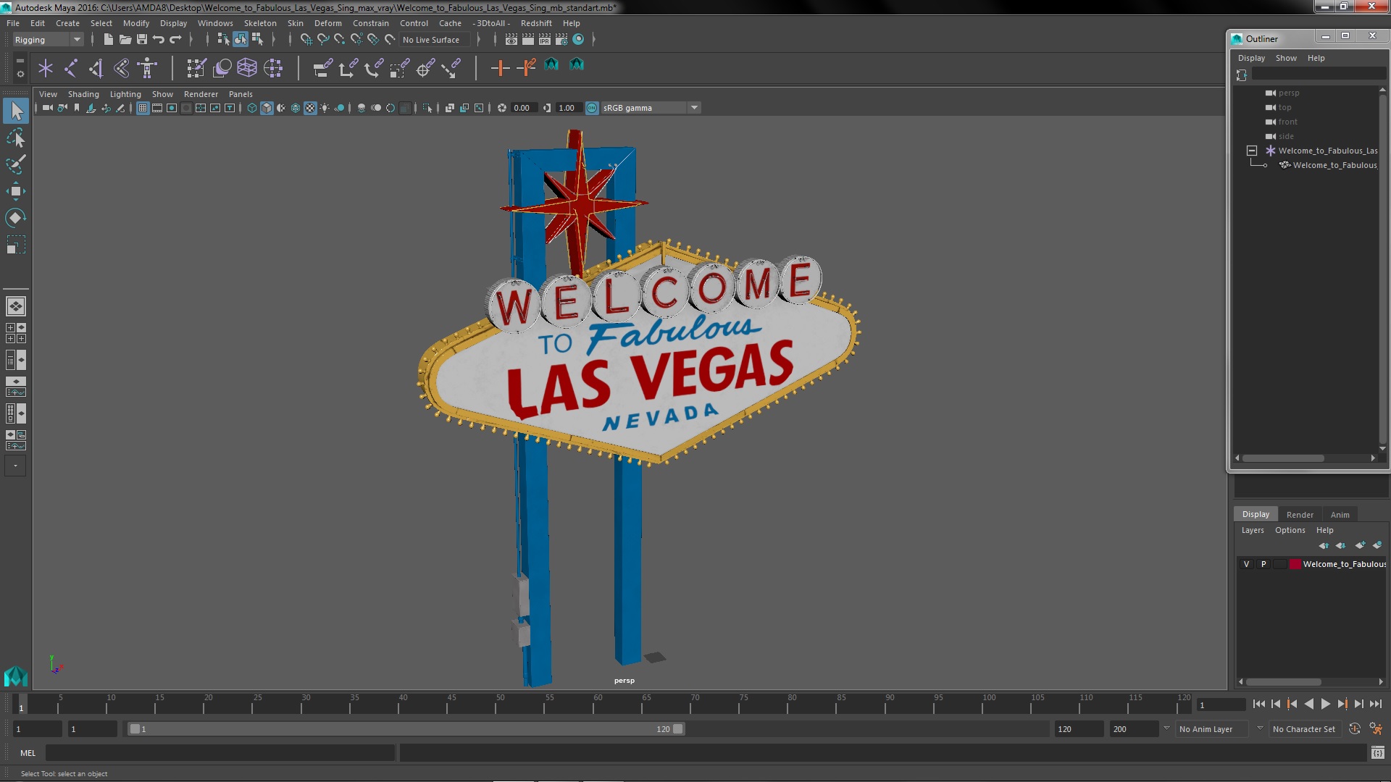1391x782 pixels.
Task: Open Render Settings clapperboard gear icon
Action: pyautogui.click(x=561, y=40)
